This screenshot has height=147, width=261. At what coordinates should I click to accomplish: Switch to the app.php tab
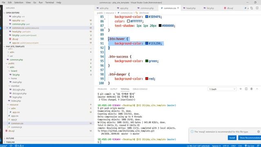point(124,8)
